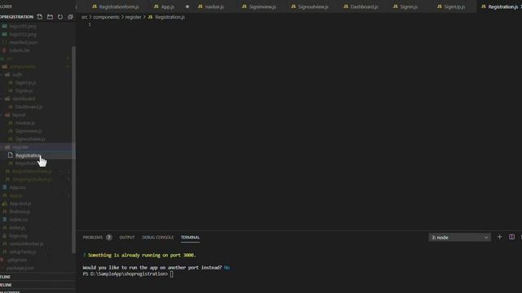Click the 'src' breadcrumb segment
This screenshot has width=522, height=293.
(x=84, y=17)
